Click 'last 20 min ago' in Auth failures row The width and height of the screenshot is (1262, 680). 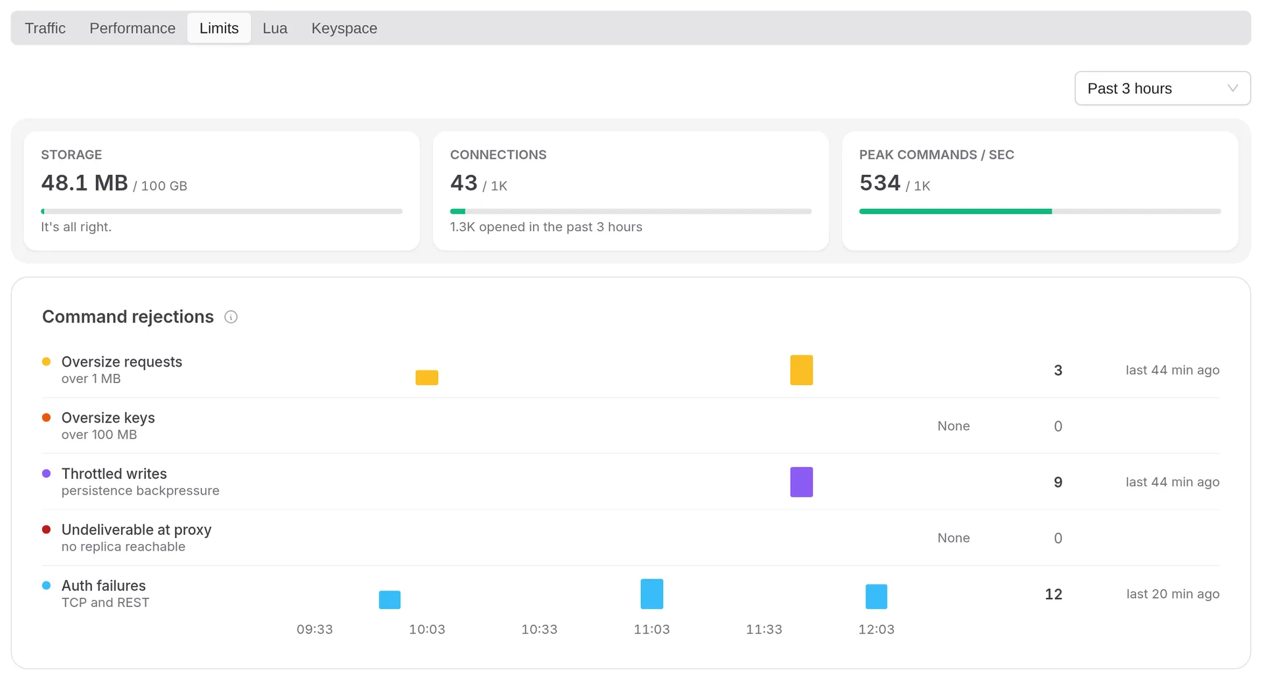point(1173,594)
